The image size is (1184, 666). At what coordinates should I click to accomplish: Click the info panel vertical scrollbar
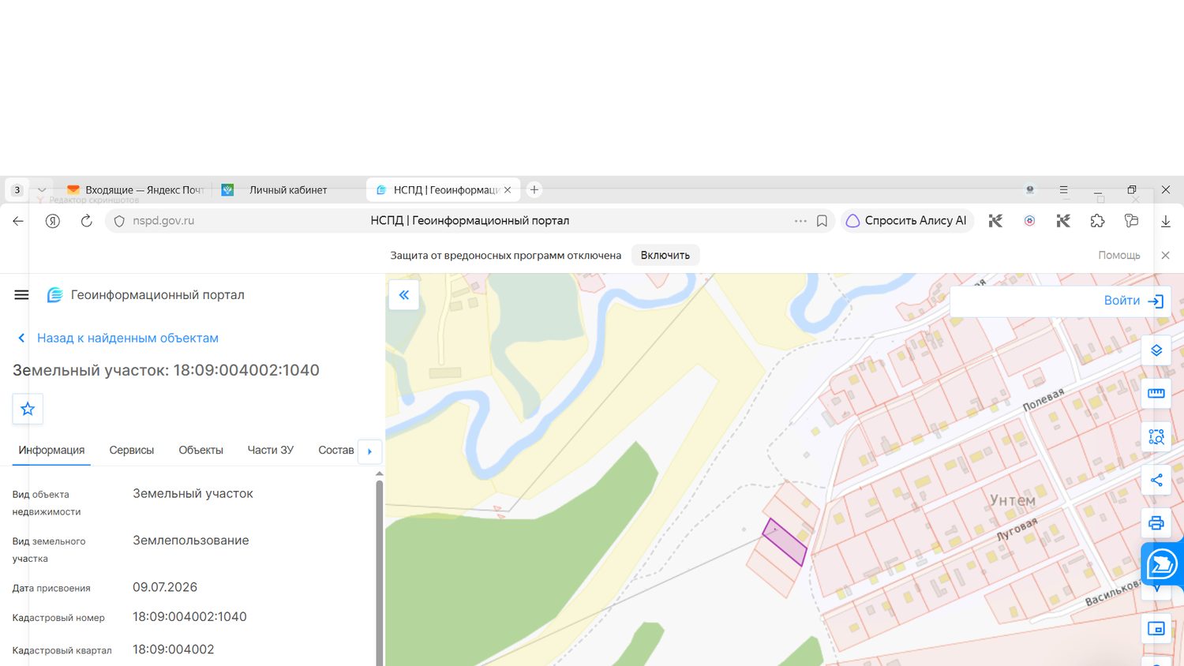(380, 572)
